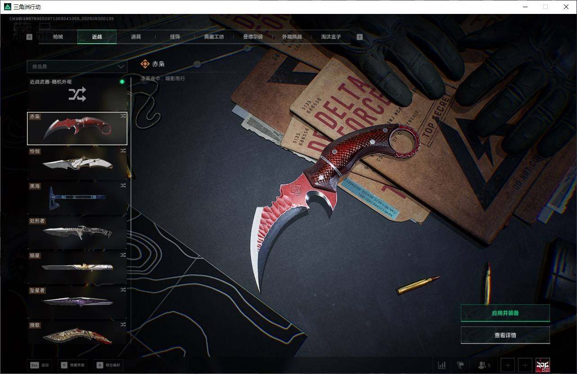Switch to the 枪械 tab
Viewport: 577px width, 374px height.
tap(58, 37)
